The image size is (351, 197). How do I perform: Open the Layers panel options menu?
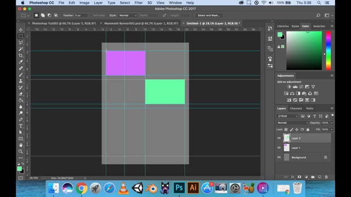tap(332, 108)
